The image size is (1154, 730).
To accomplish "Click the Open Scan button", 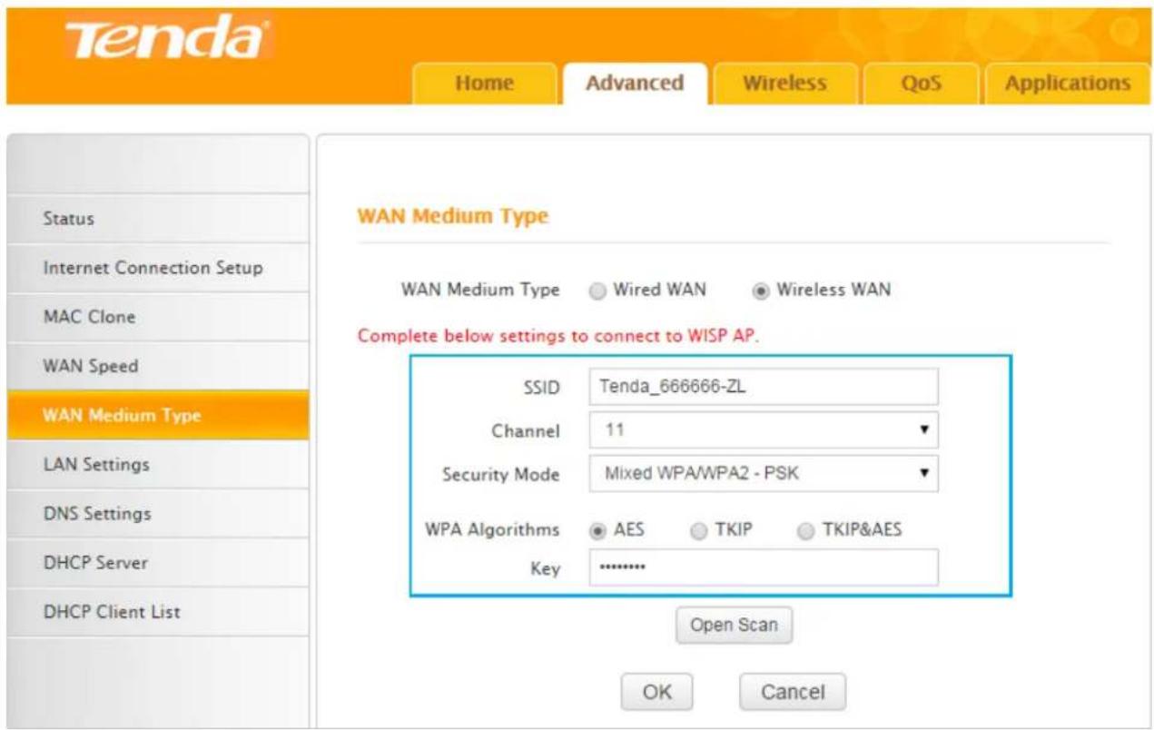I will click(734, 626).
